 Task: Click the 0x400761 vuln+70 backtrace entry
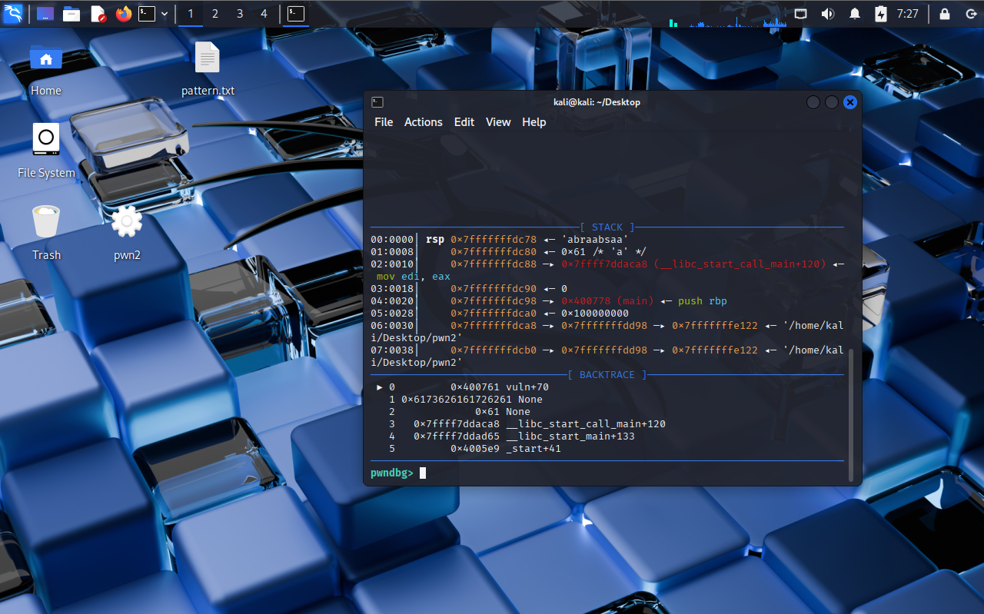pyautogui.click(x=500, y=387)
